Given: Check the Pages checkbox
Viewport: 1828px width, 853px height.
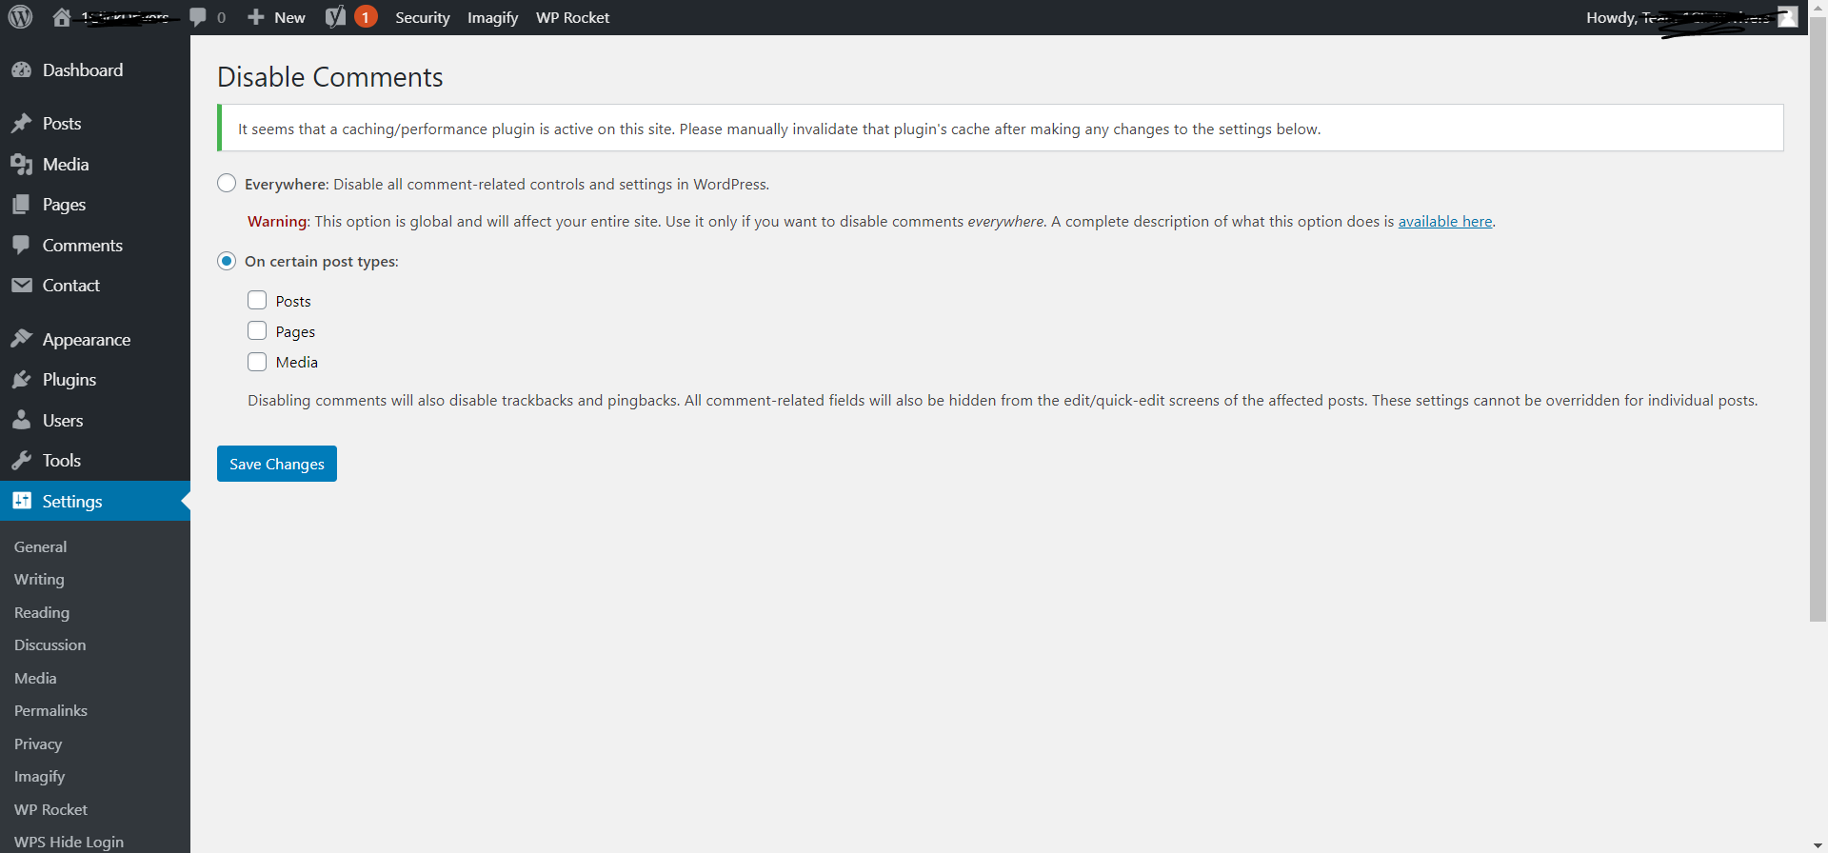Looking at the screenshot, I should point(257,331).
